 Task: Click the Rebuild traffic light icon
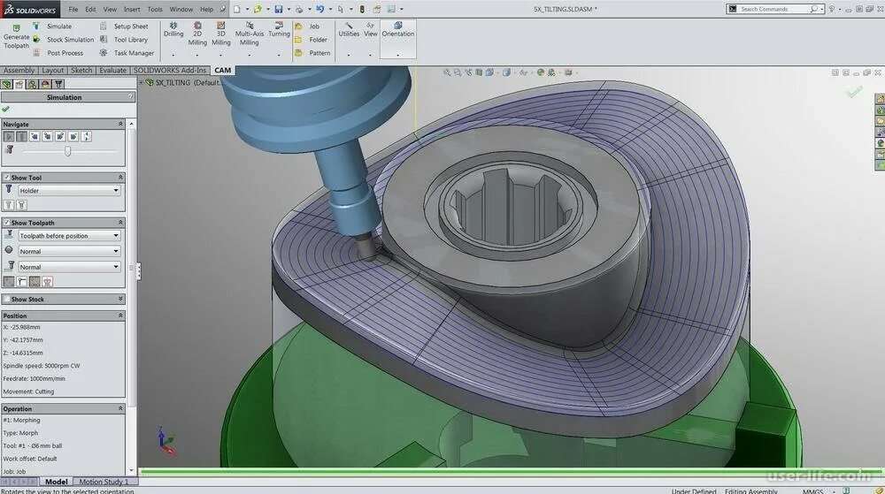click(362, 9)
